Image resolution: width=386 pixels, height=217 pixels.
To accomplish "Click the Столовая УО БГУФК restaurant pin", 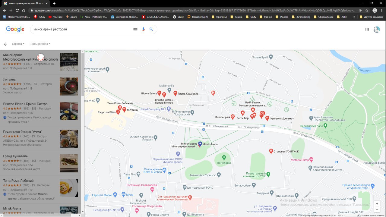I will pyautogui.click(x=271, y=151).
